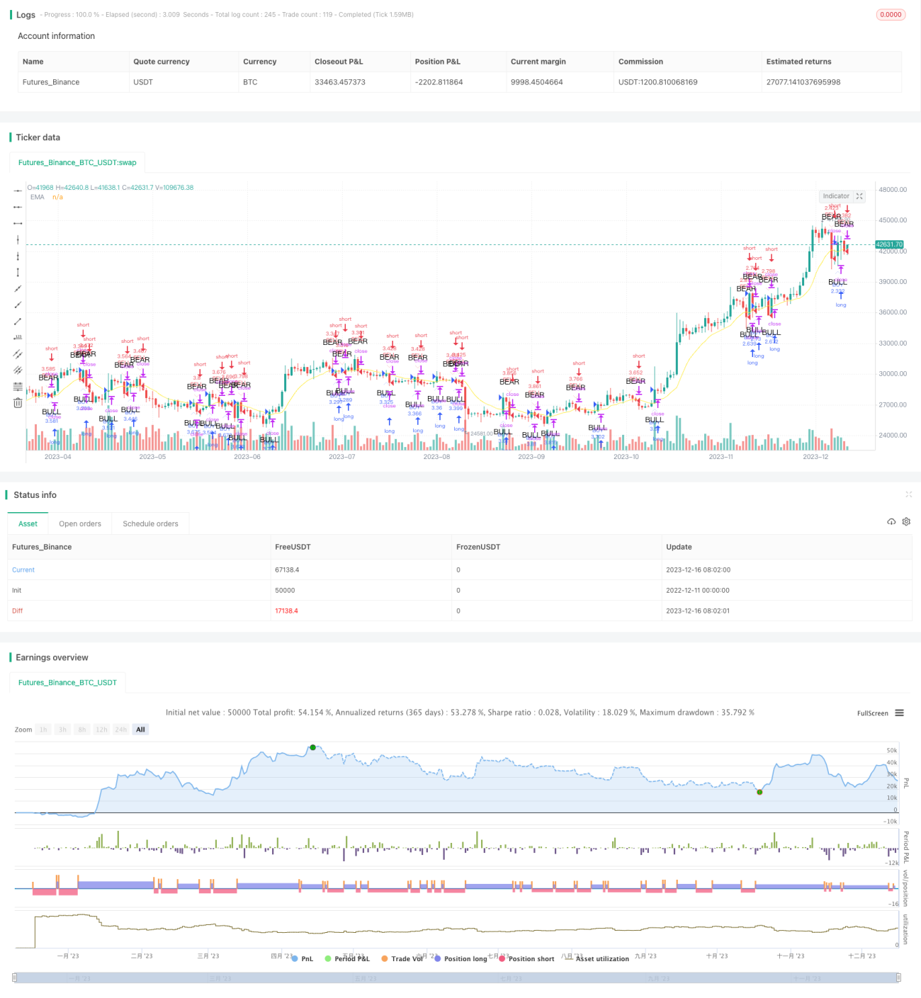
Task: Click the left handle of the range navigator slider
Action: point(16,977)
